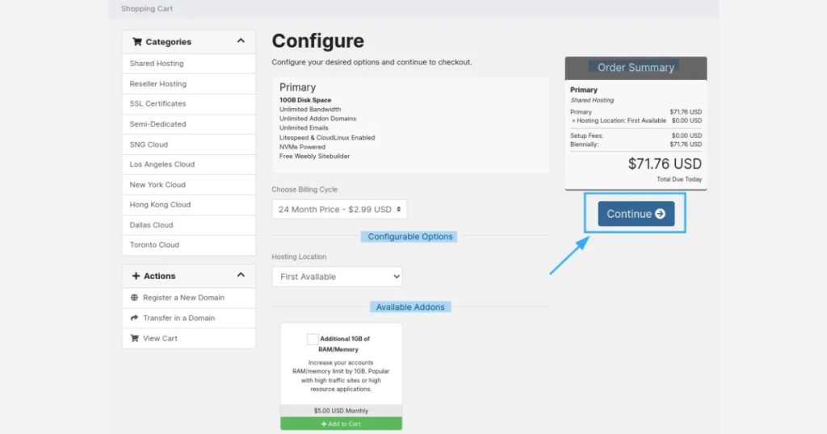Click the globe icon for Register a New Domain
827x434 pixels.
tap(135, 298)
